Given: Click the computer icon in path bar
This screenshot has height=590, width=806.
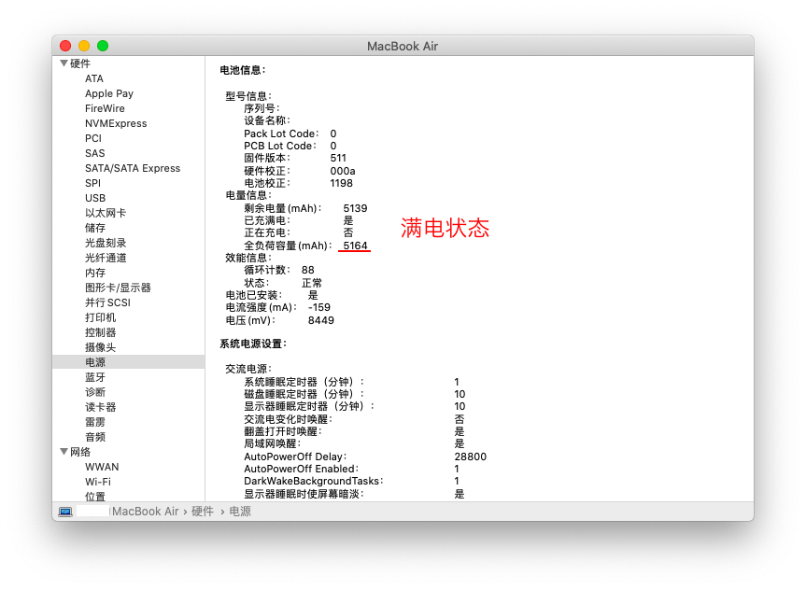Looking at the screenshot, I should 65,512.
